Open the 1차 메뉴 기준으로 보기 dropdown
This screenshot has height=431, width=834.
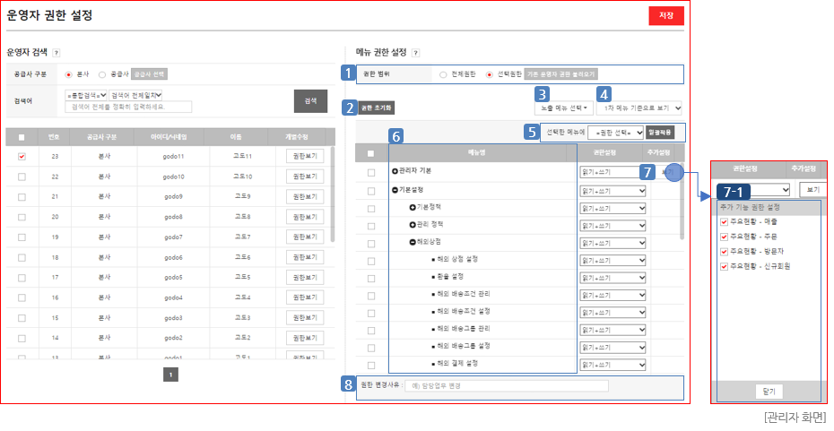639,108
